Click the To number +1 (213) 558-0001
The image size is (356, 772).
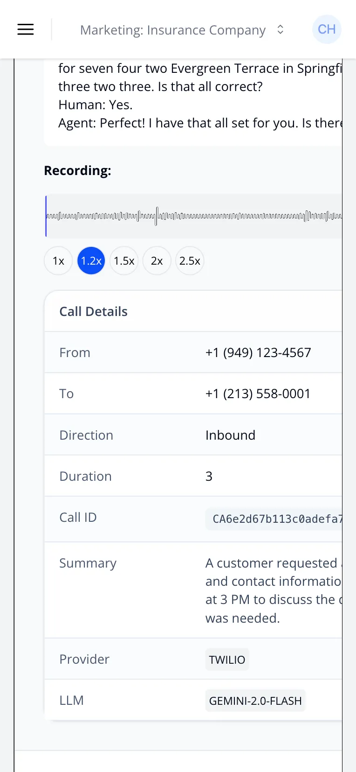point(258,393)
